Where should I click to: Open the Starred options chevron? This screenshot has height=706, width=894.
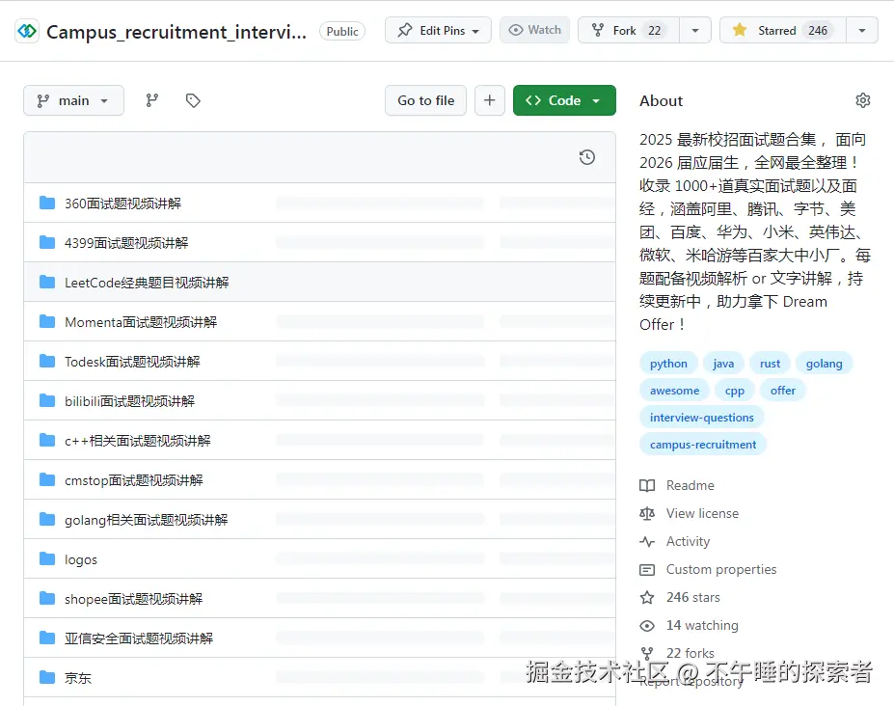tap(862, 30)
